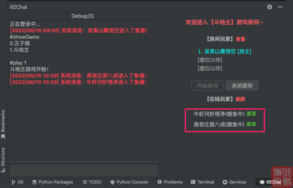Click the Terminal prompt icon
293x188 pixels.
[193, 182]
